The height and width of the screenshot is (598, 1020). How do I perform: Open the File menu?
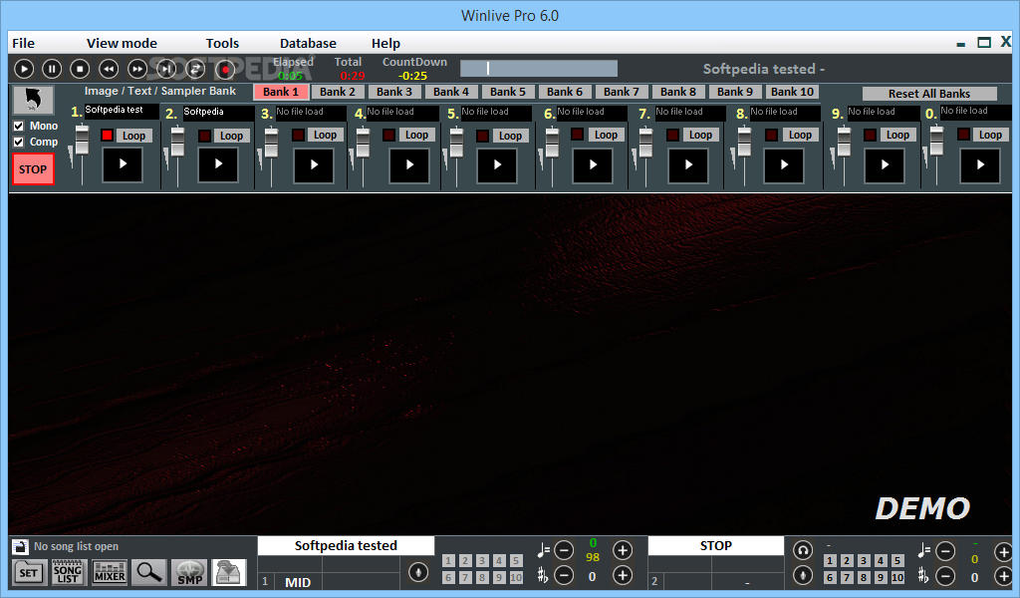click(x=24, y=43)
